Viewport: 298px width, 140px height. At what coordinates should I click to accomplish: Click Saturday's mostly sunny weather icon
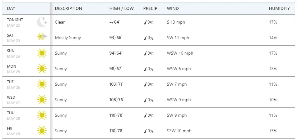click(42, 38)
